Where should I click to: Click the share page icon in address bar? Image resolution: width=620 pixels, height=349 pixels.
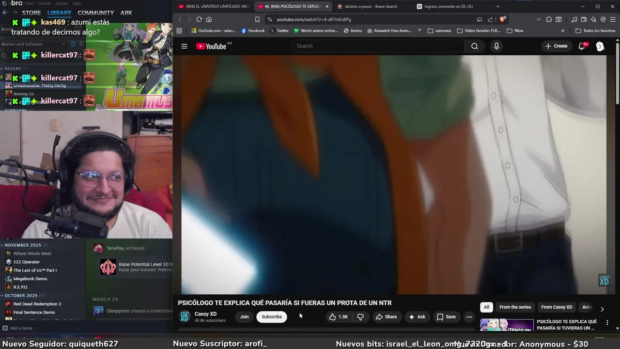tap(490, 19)
